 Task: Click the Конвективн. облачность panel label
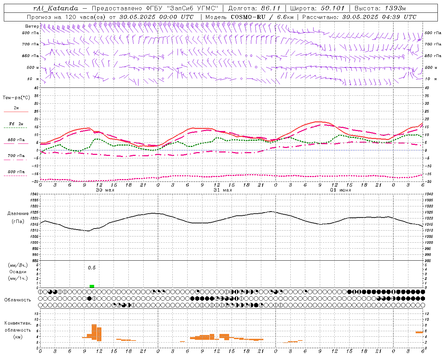pos(18,327)
